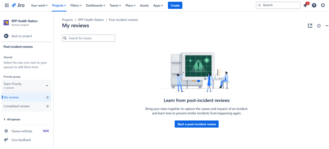Screen dimensions: 329x149
Task: Open the settings gear in top bar
Action: tap(323, 6)
